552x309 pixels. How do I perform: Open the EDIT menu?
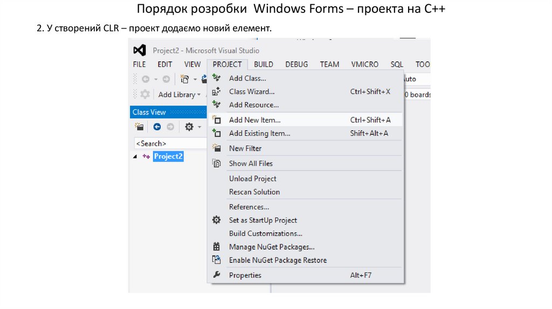point(165,65)
